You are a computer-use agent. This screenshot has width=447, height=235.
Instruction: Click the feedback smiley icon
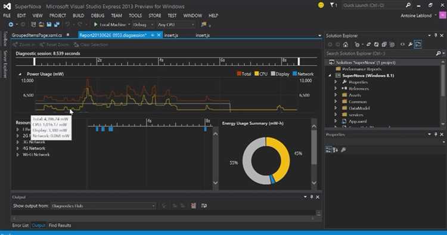(x=321, y=5)
